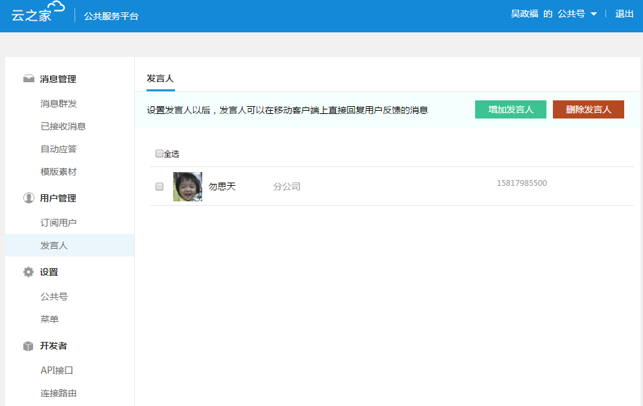
Task: Open 订阅用户 under user management
Action: [58, 223]
